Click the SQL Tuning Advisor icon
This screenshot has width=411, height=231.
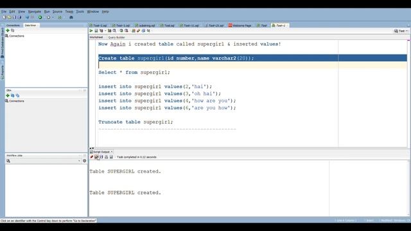[x=114, y=31]
